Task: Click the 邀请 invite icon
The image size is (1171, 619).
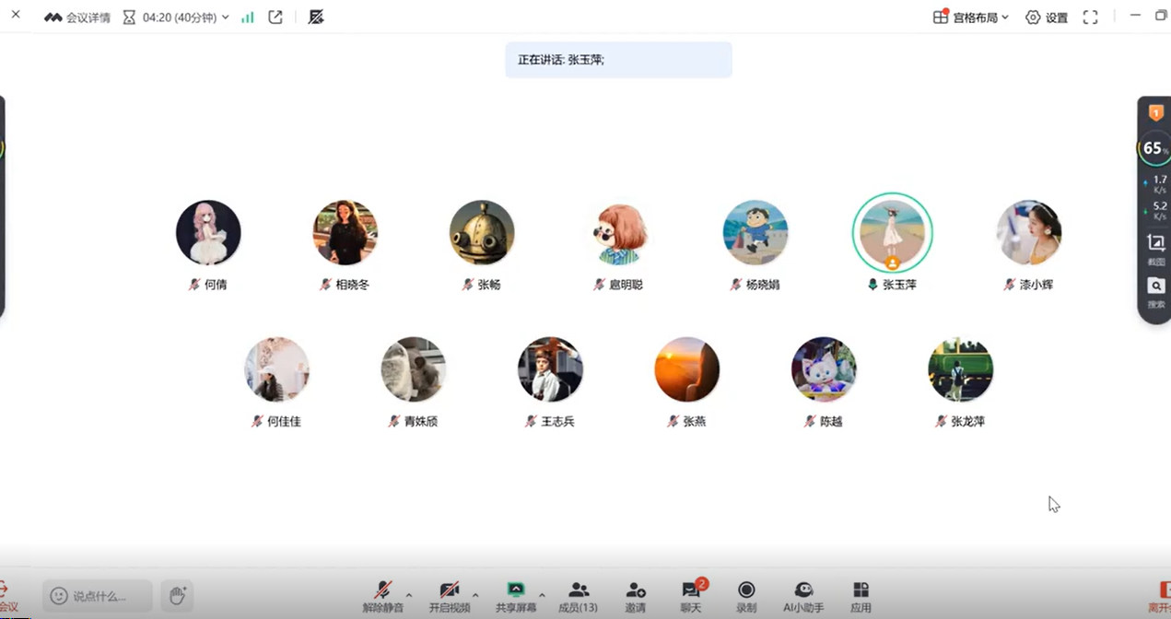Action: coord(635,596)
